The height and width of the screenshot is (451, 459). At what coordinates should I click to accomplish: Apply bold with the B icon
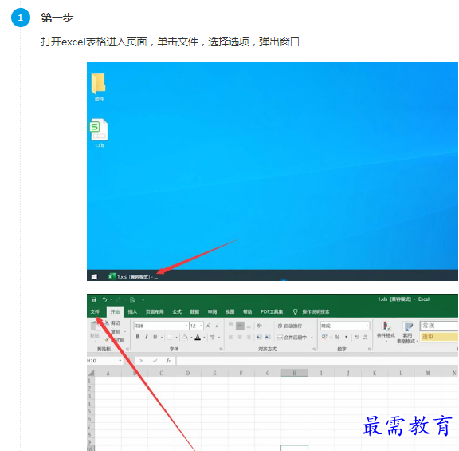point(138,337)
